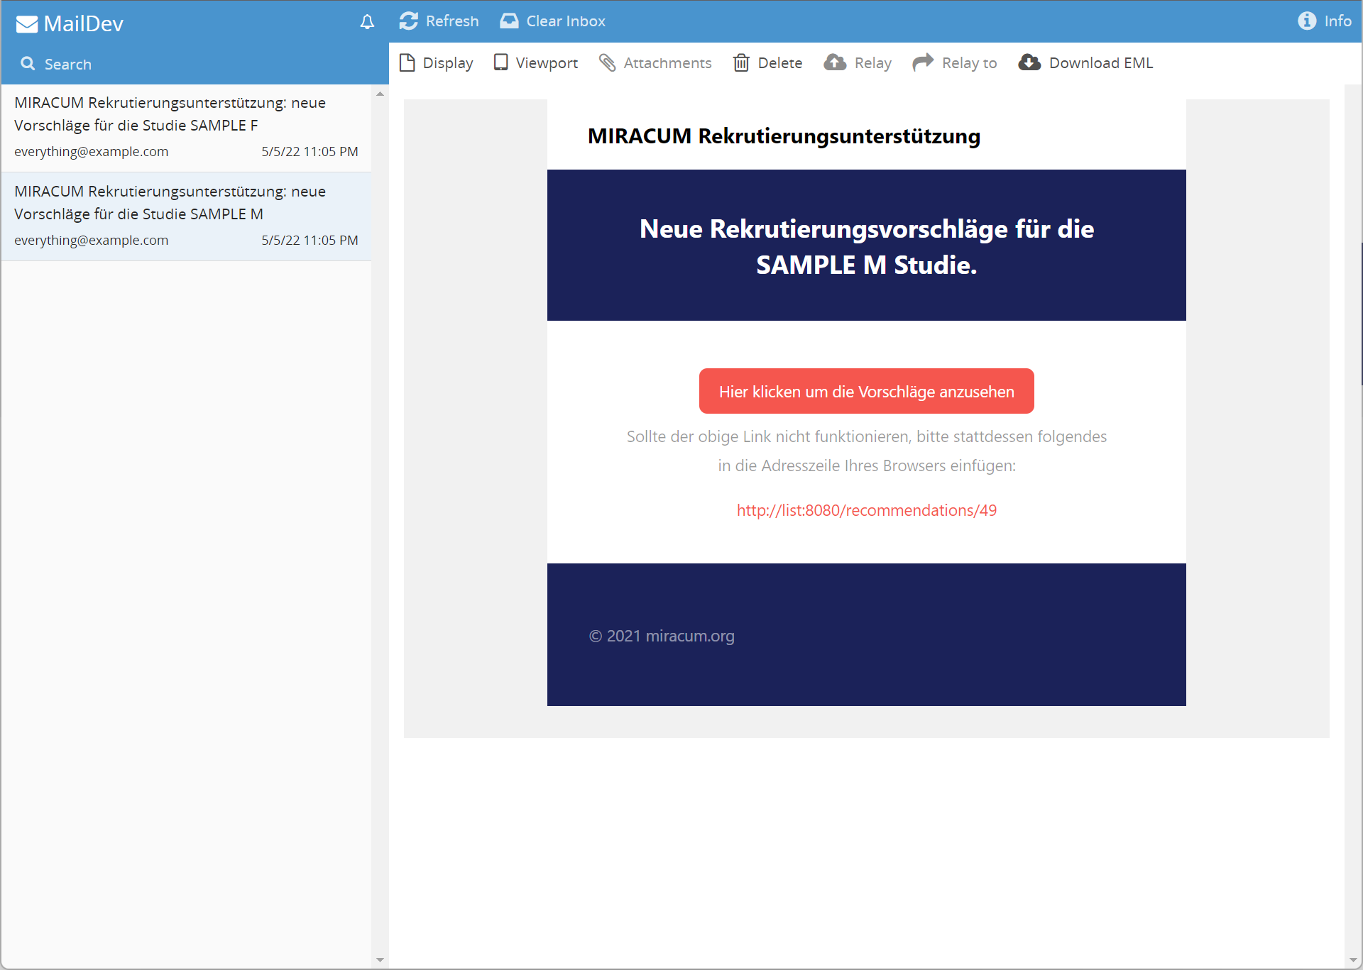The height and width of the screenshot is (970, 1363).
Task: Click the Delete trash can icon
Action: coord(741,62)
